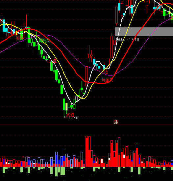Click the "16.62 - 17.10" range label
This screenshot has height=181, width=173.
[x=127, y=40]
